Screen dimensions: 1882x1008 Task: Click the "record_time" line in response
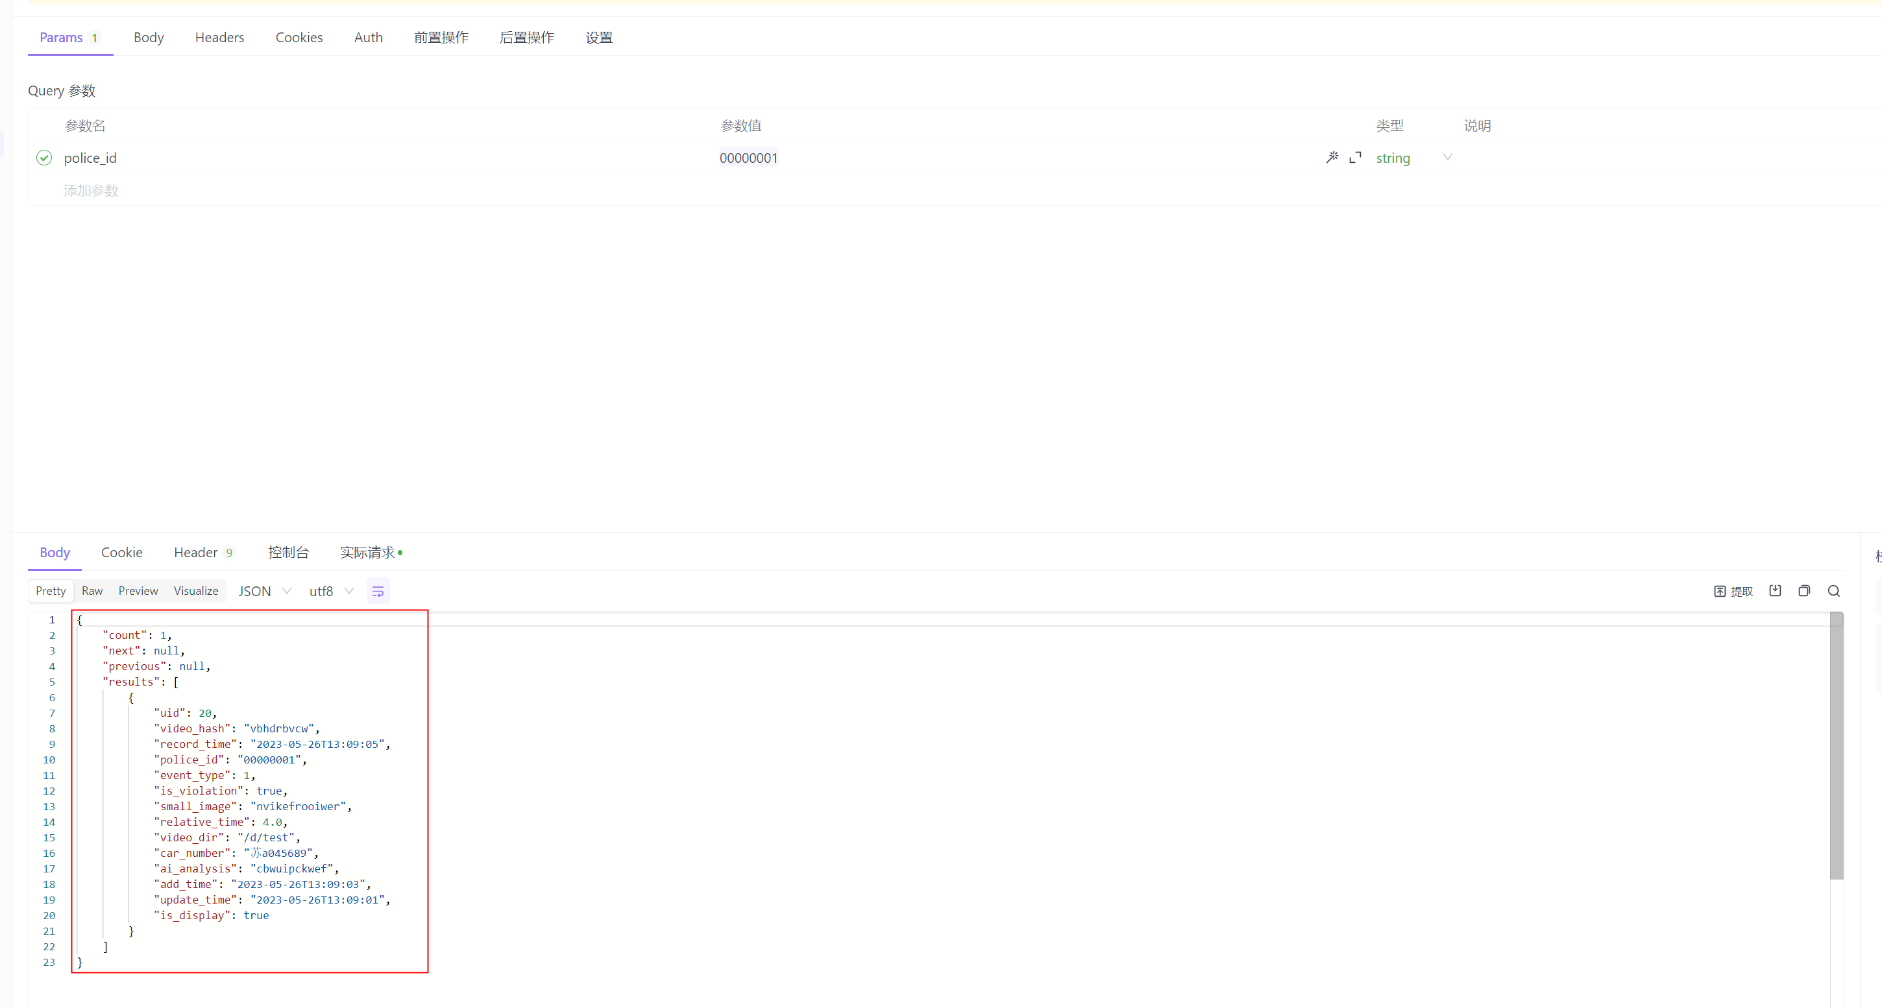272,743
